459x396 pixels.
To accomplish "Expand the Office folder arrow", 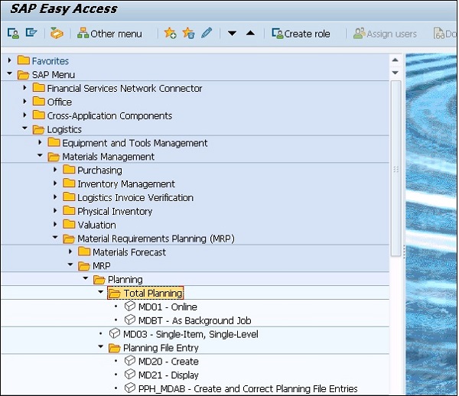I will [x=25, y=102].
